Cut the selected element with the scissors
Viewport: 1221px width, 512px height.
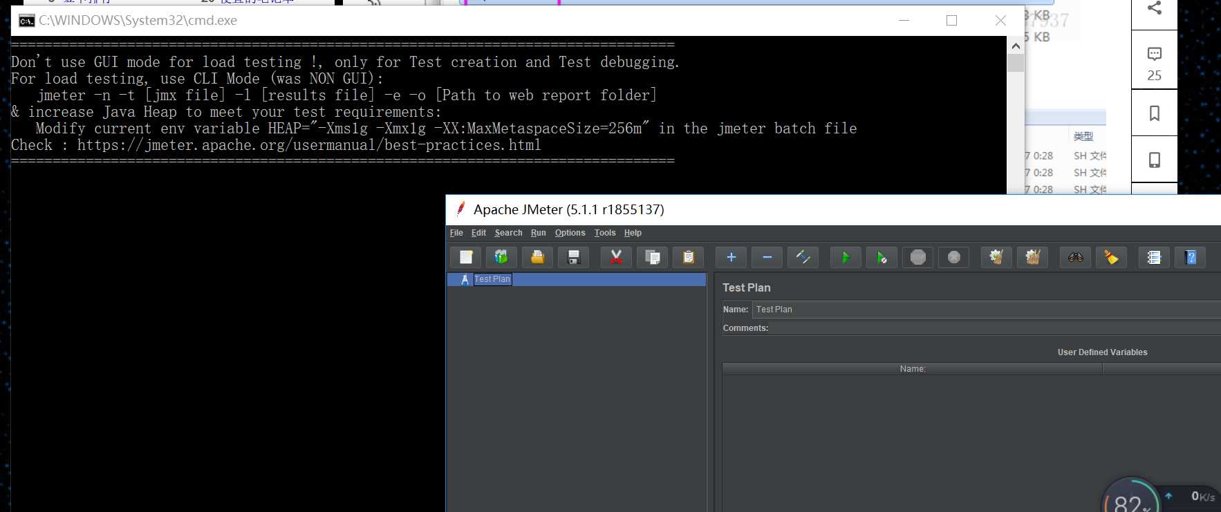(x=616, y=257)
